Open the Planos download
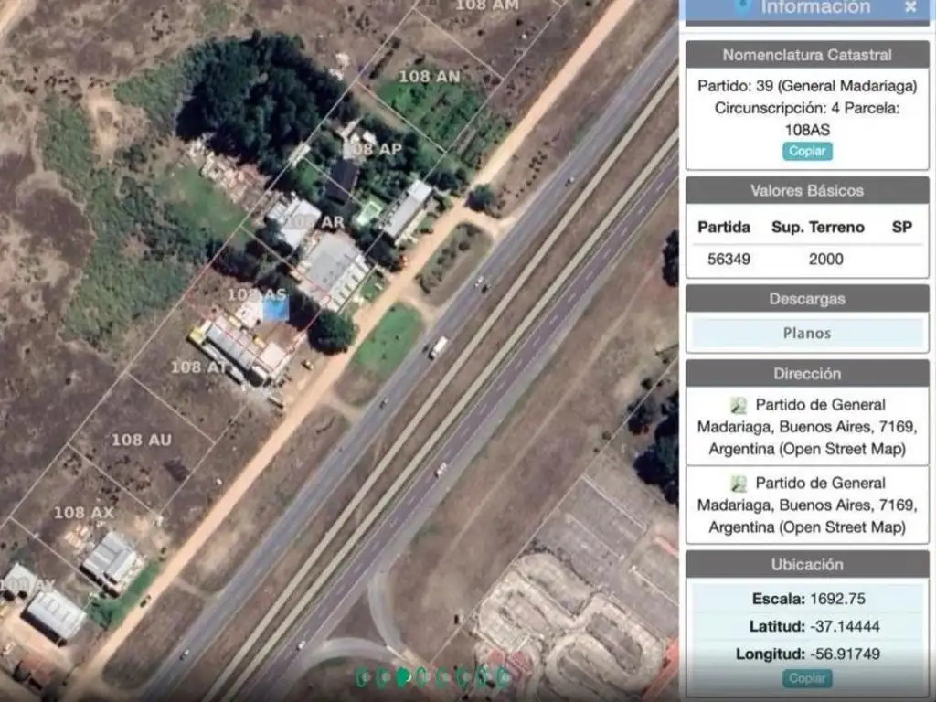This screenshot has width=936, height=702. coord(807,334)
